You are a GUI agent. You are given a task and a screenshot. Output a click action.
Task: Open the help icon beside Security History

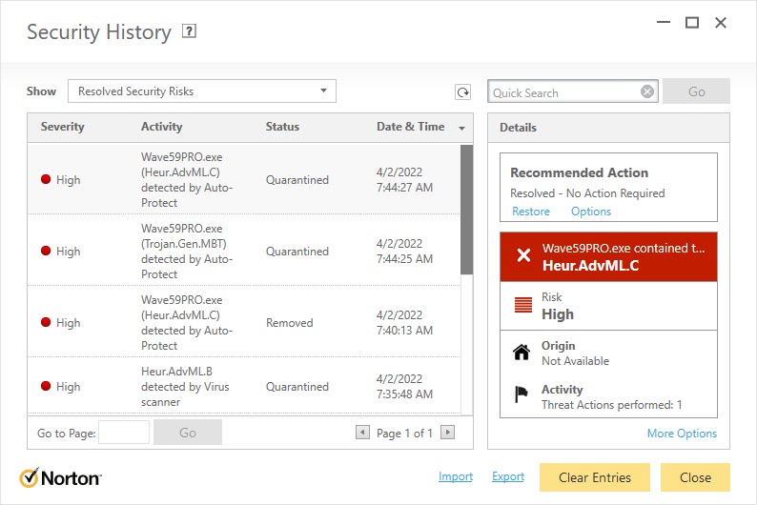click(x=189, y=31)
